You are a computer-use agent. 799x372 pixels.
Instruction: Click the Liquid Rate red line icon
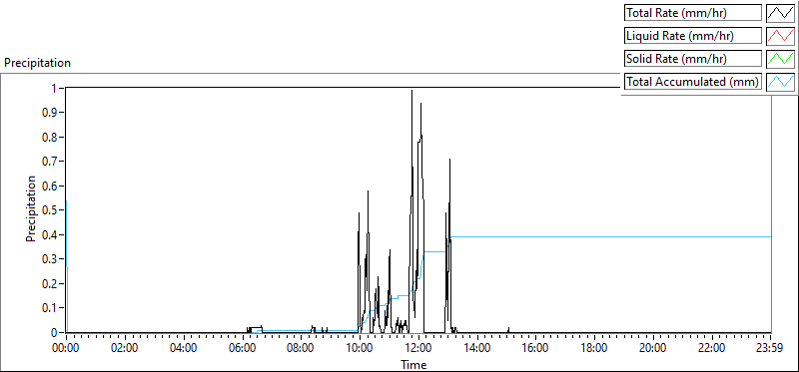(780, 36)
